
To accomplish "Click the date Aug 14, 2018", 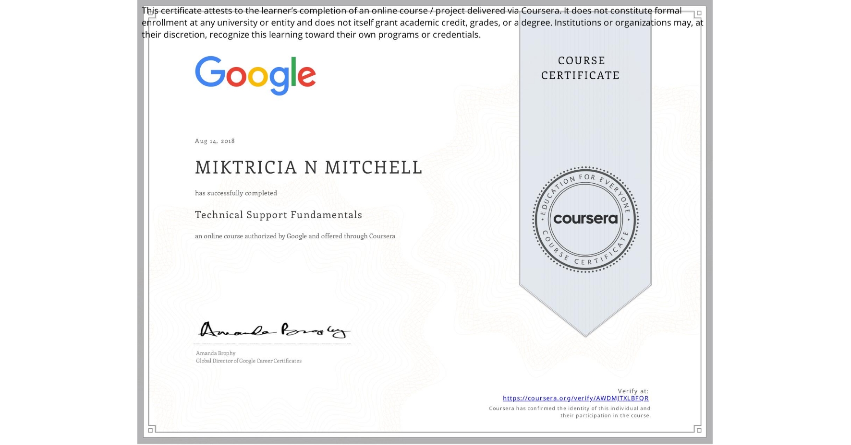I will (x=215, y=141).
